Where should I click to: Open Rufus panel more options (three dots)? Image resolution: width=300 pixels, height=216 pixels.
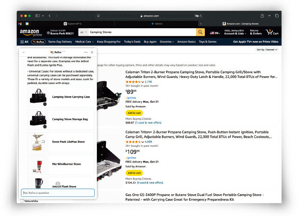(86, 52)
